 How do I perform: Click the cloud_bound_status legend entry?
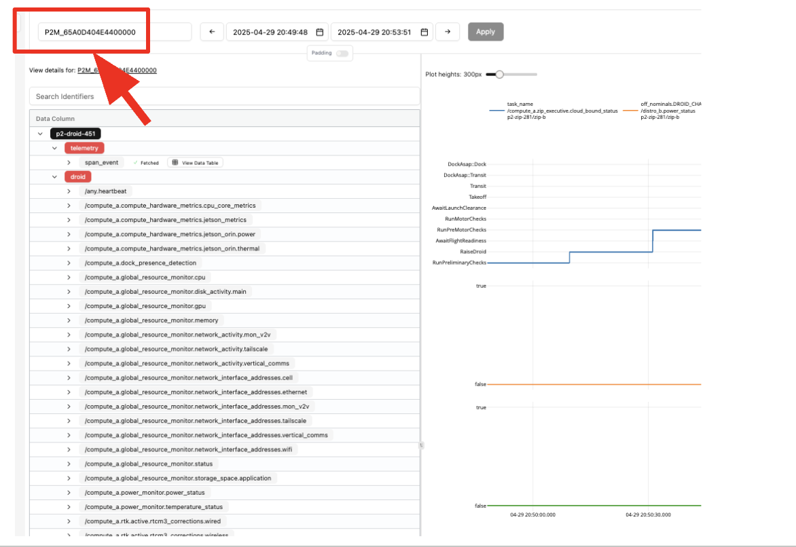pyautogui.click(x=554, y=111)
